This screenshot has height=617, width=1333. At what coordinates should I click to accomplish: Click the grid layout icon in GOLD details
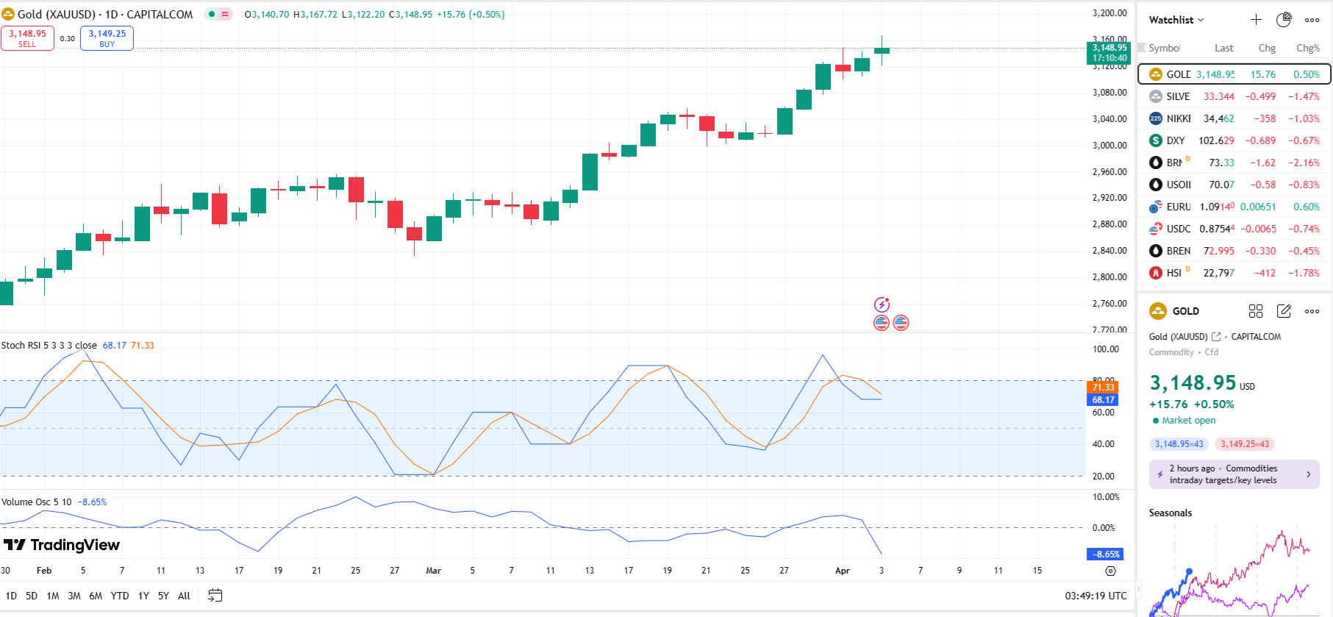click(x=1256, y=311)
